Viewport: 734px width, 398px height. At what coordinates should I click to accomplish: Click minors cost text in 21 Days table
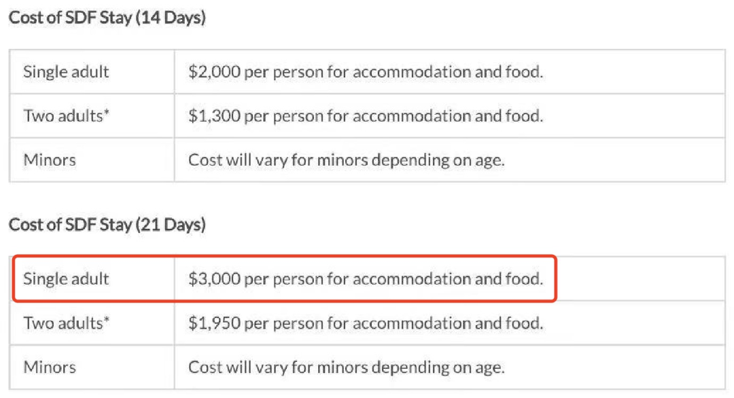click(x=347, y=367)
